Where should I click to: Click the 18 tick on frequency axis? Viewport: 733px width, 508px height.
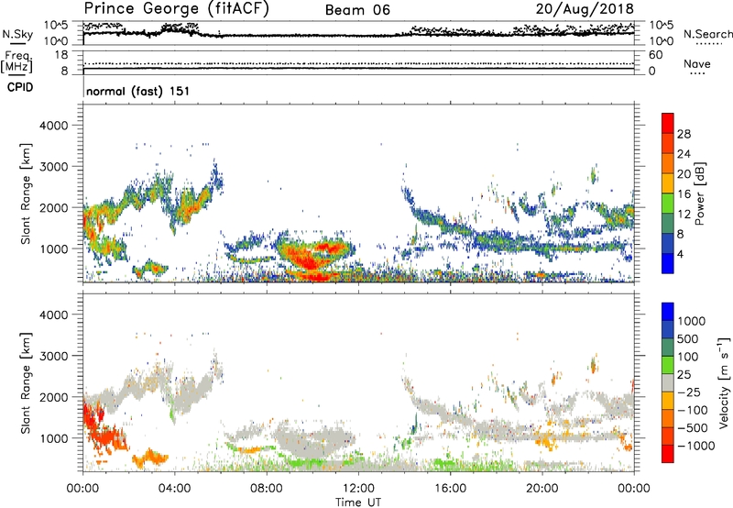click(60, 55)
